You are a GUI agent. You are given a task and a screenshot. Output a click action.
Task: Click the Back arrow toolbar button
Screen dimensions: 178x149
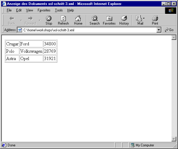click(x=12, y=20)
